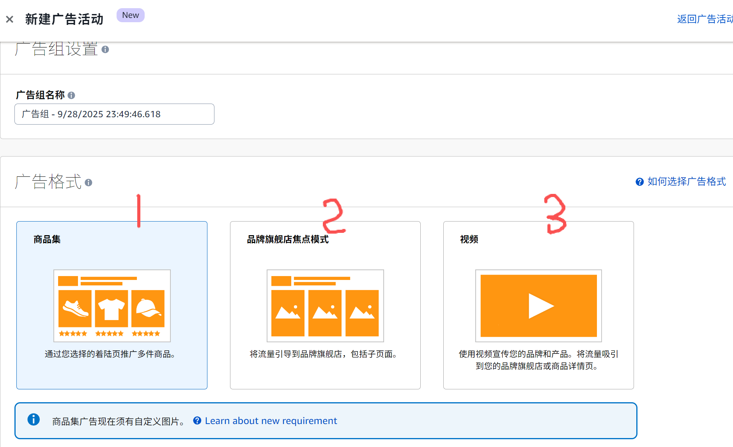Click the 商品集 card description text

click(x=110, y=354)
